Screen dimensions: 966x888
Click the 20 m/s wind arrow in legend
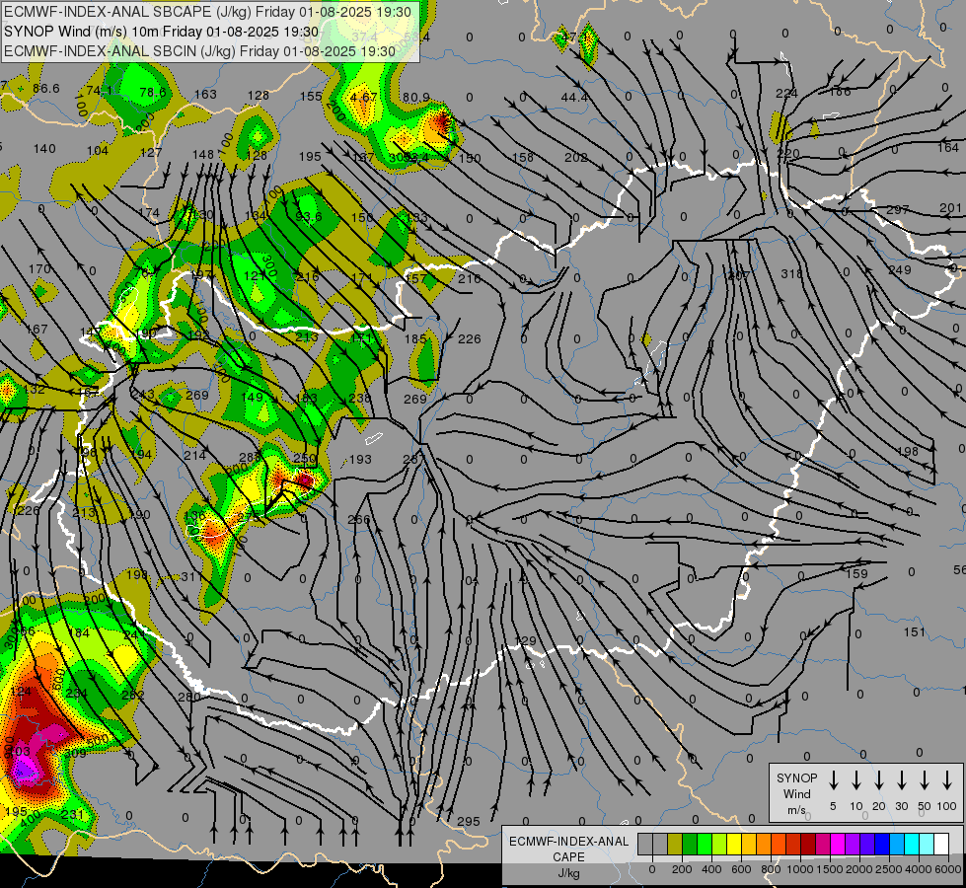878,780
